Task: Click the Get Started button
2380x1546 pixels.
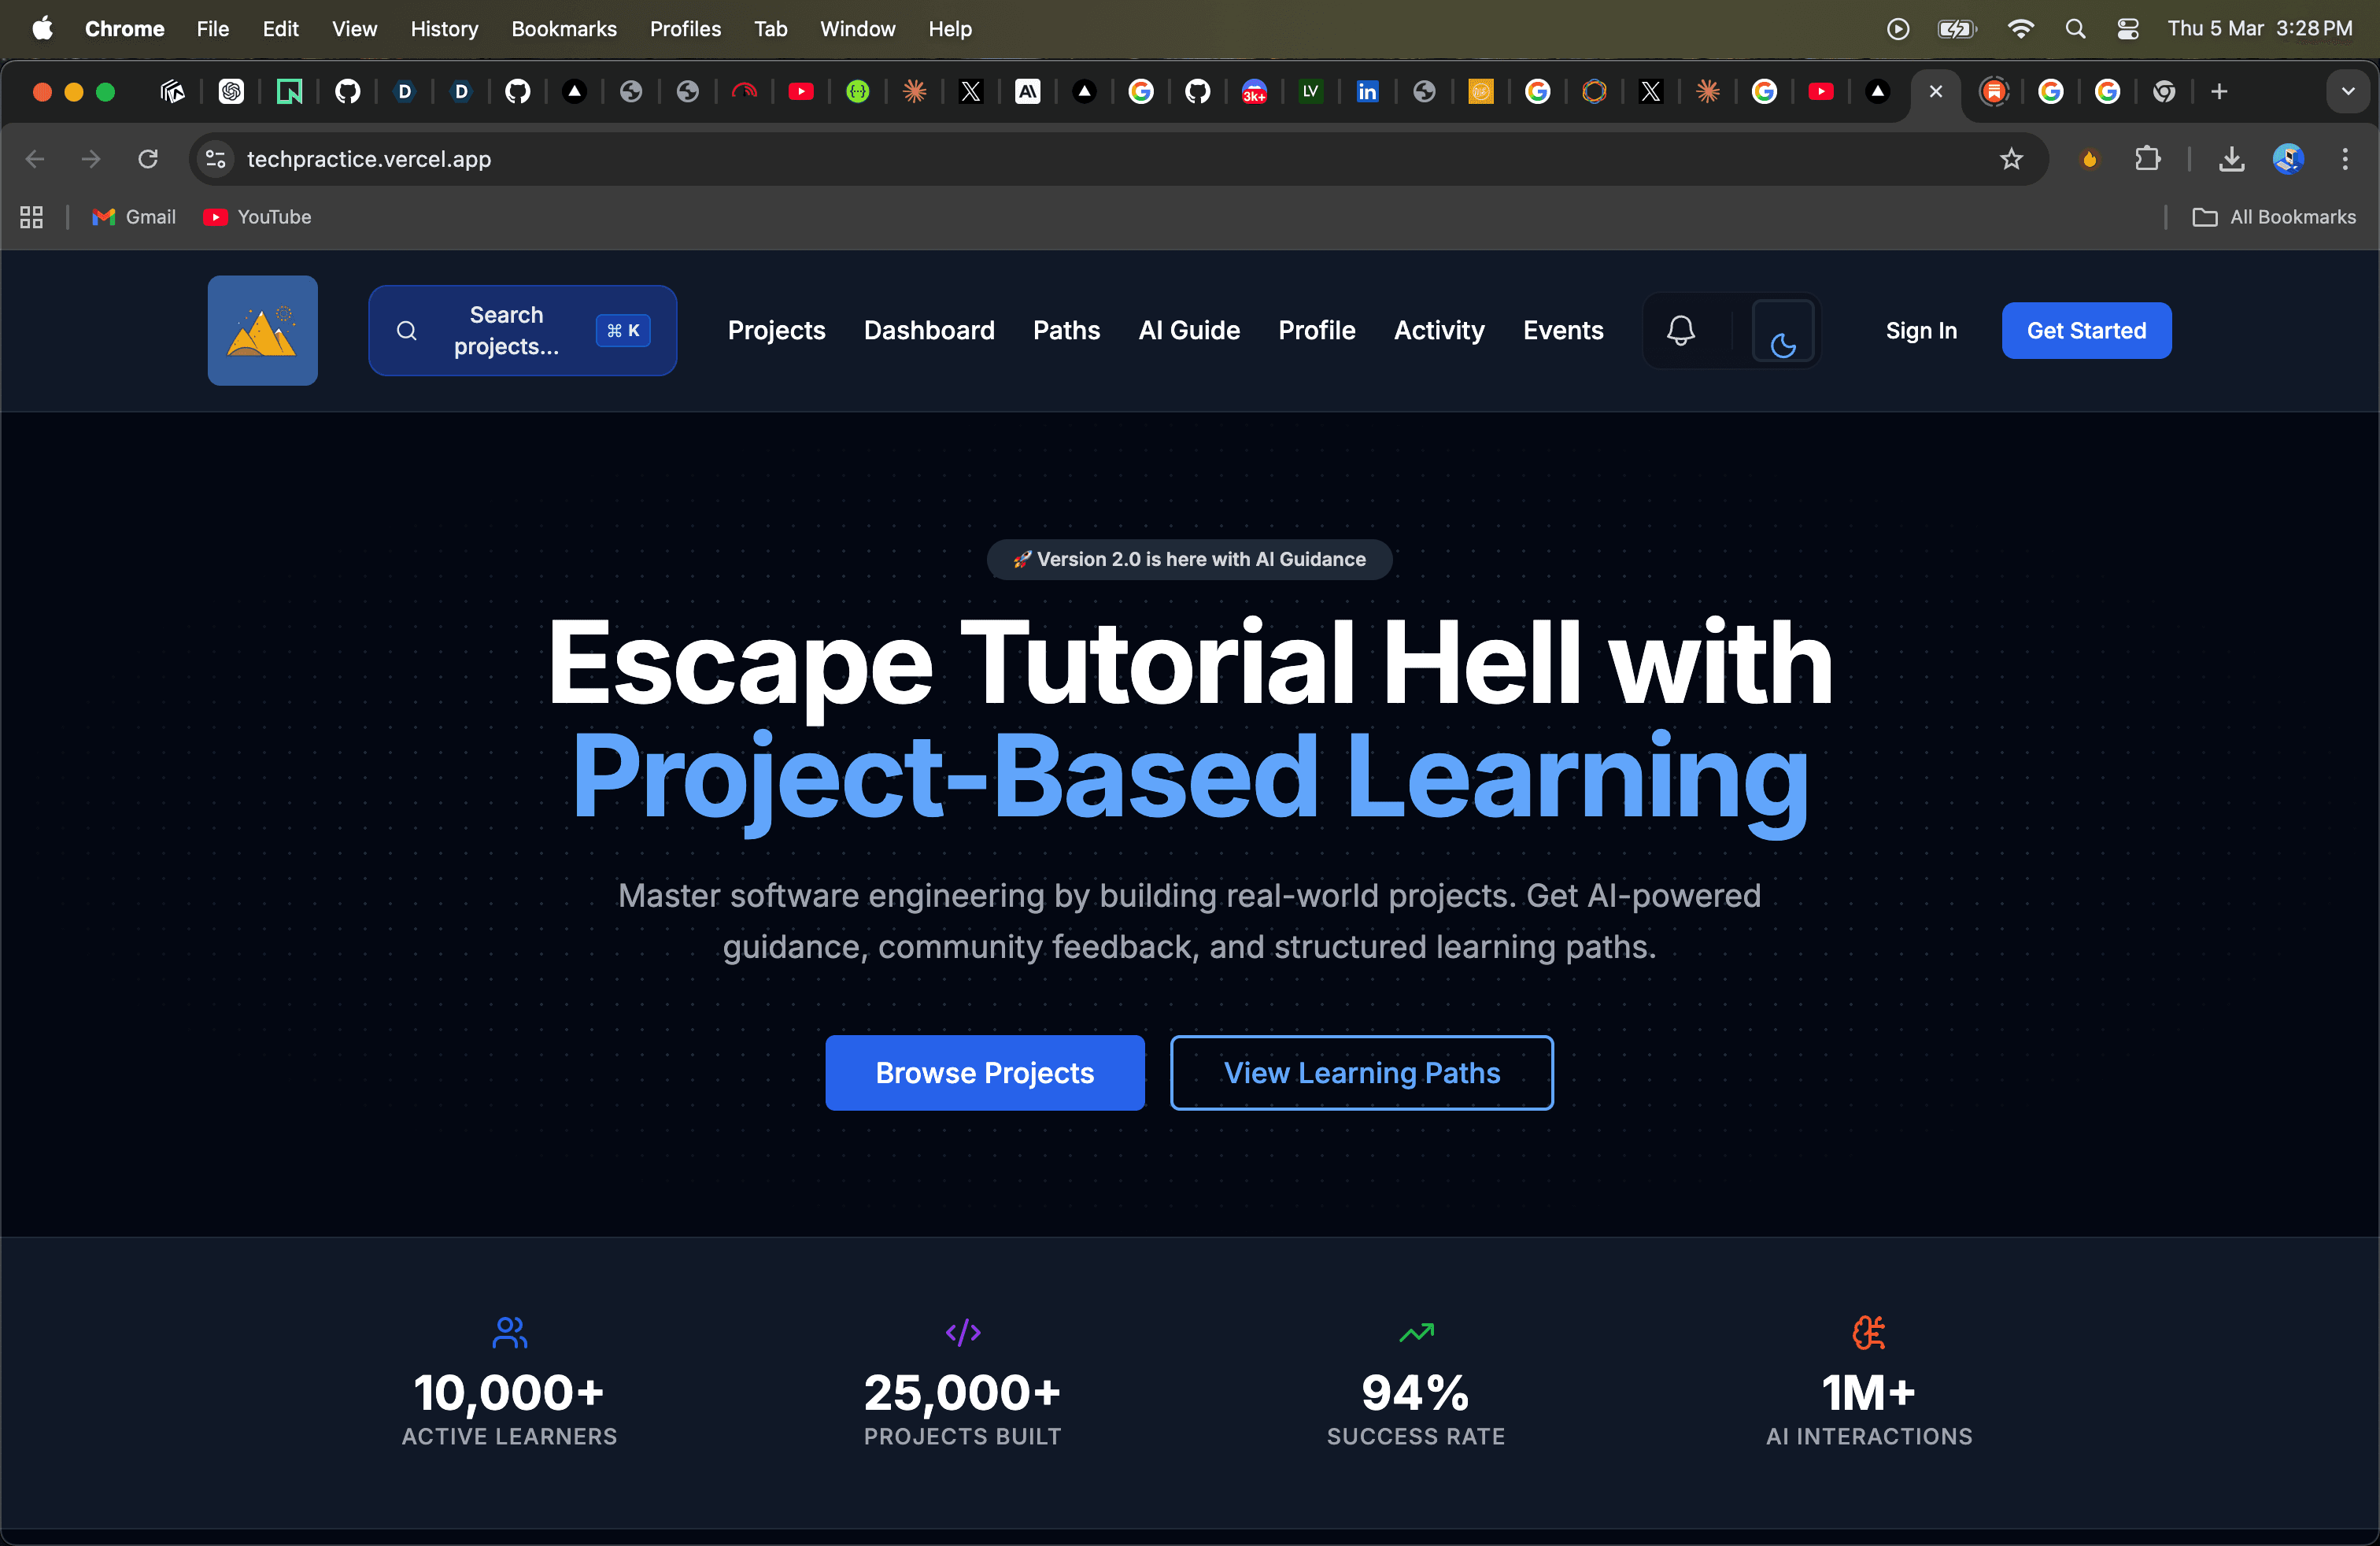Action: click(x=2086, y=330)
